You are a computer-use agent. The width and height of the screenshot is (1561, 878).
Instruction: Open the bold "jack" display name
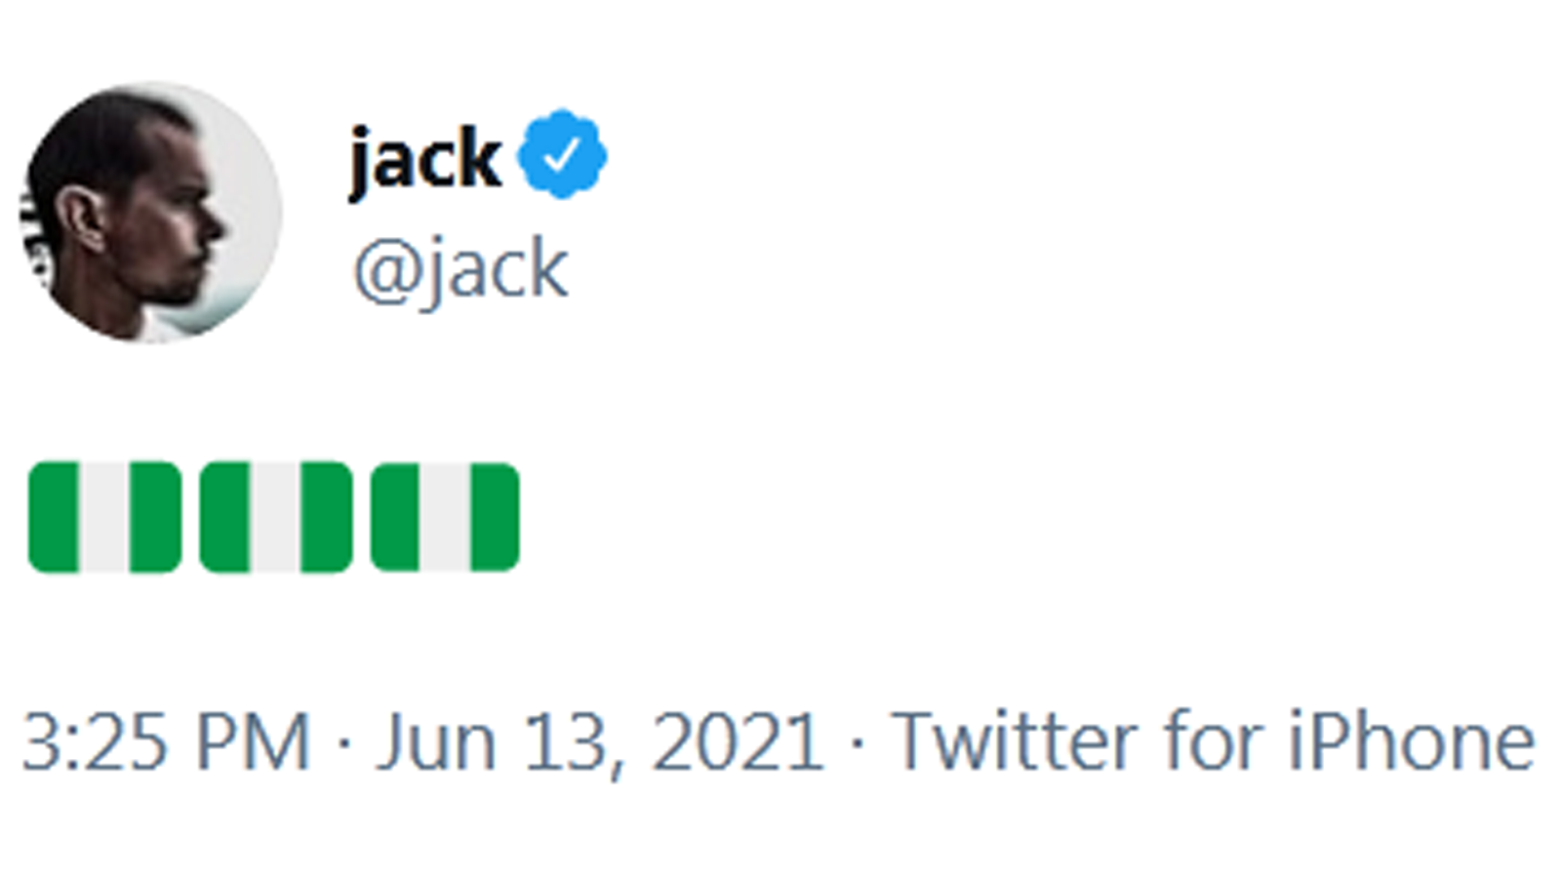[x=425, y=158]
